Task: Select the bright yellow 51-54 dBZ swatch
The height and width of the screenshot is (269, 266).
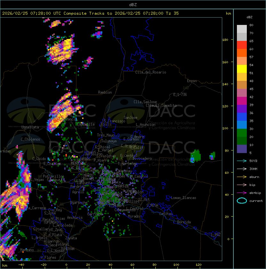Action: click(x=242, y=69)
